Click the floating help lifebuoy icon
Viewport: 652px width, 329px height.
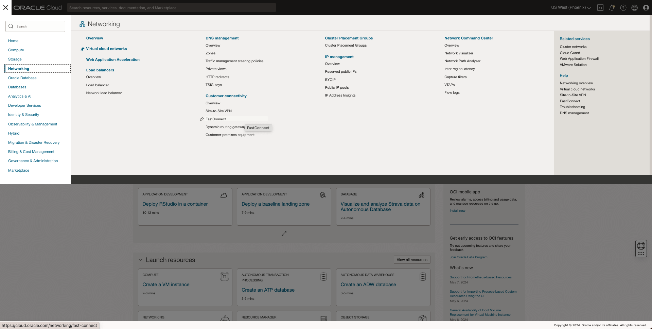click(641, 245)
